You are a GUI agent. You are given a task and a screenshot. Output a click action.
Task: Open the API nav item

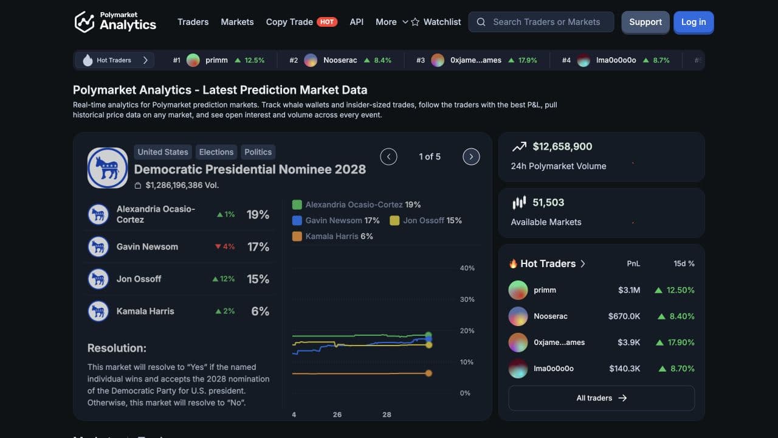(357, 22)
